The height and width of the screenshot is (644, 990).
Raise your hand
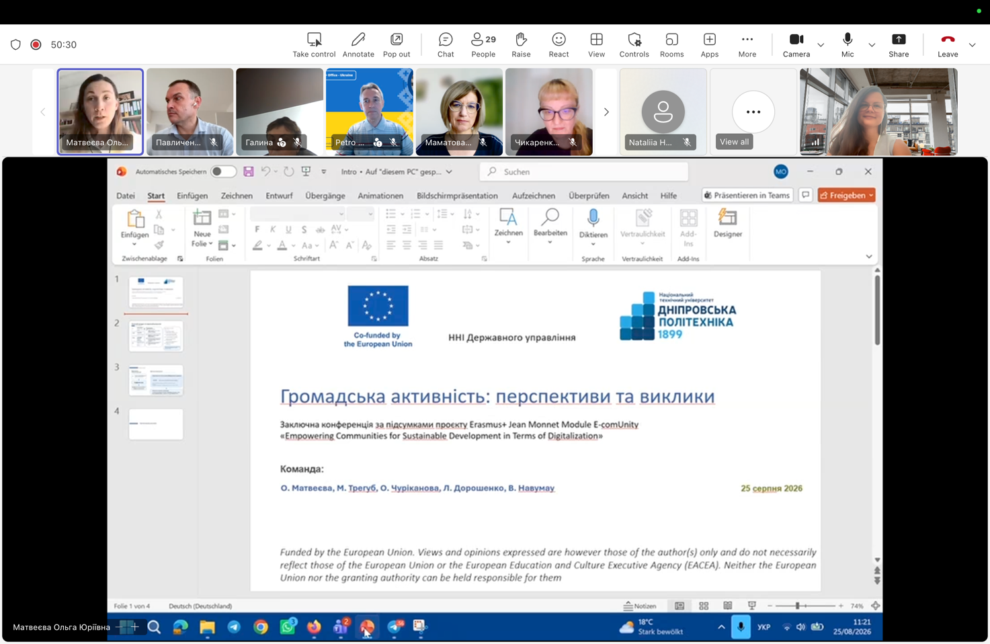coord(521,45)
